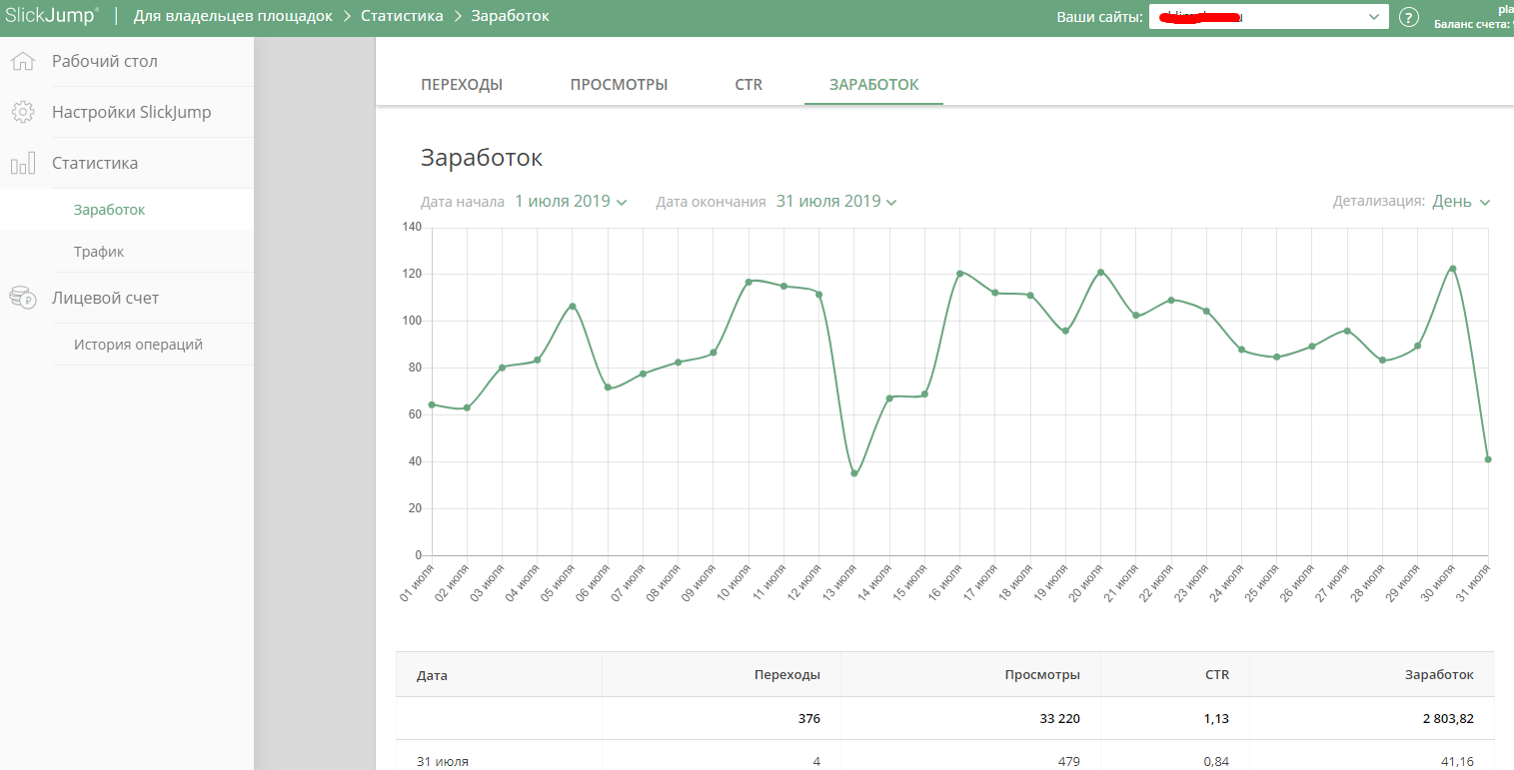Click the Статистика breadcrumb link
This screenshot has height=770, width=1514.
click(x=402, y=16)
